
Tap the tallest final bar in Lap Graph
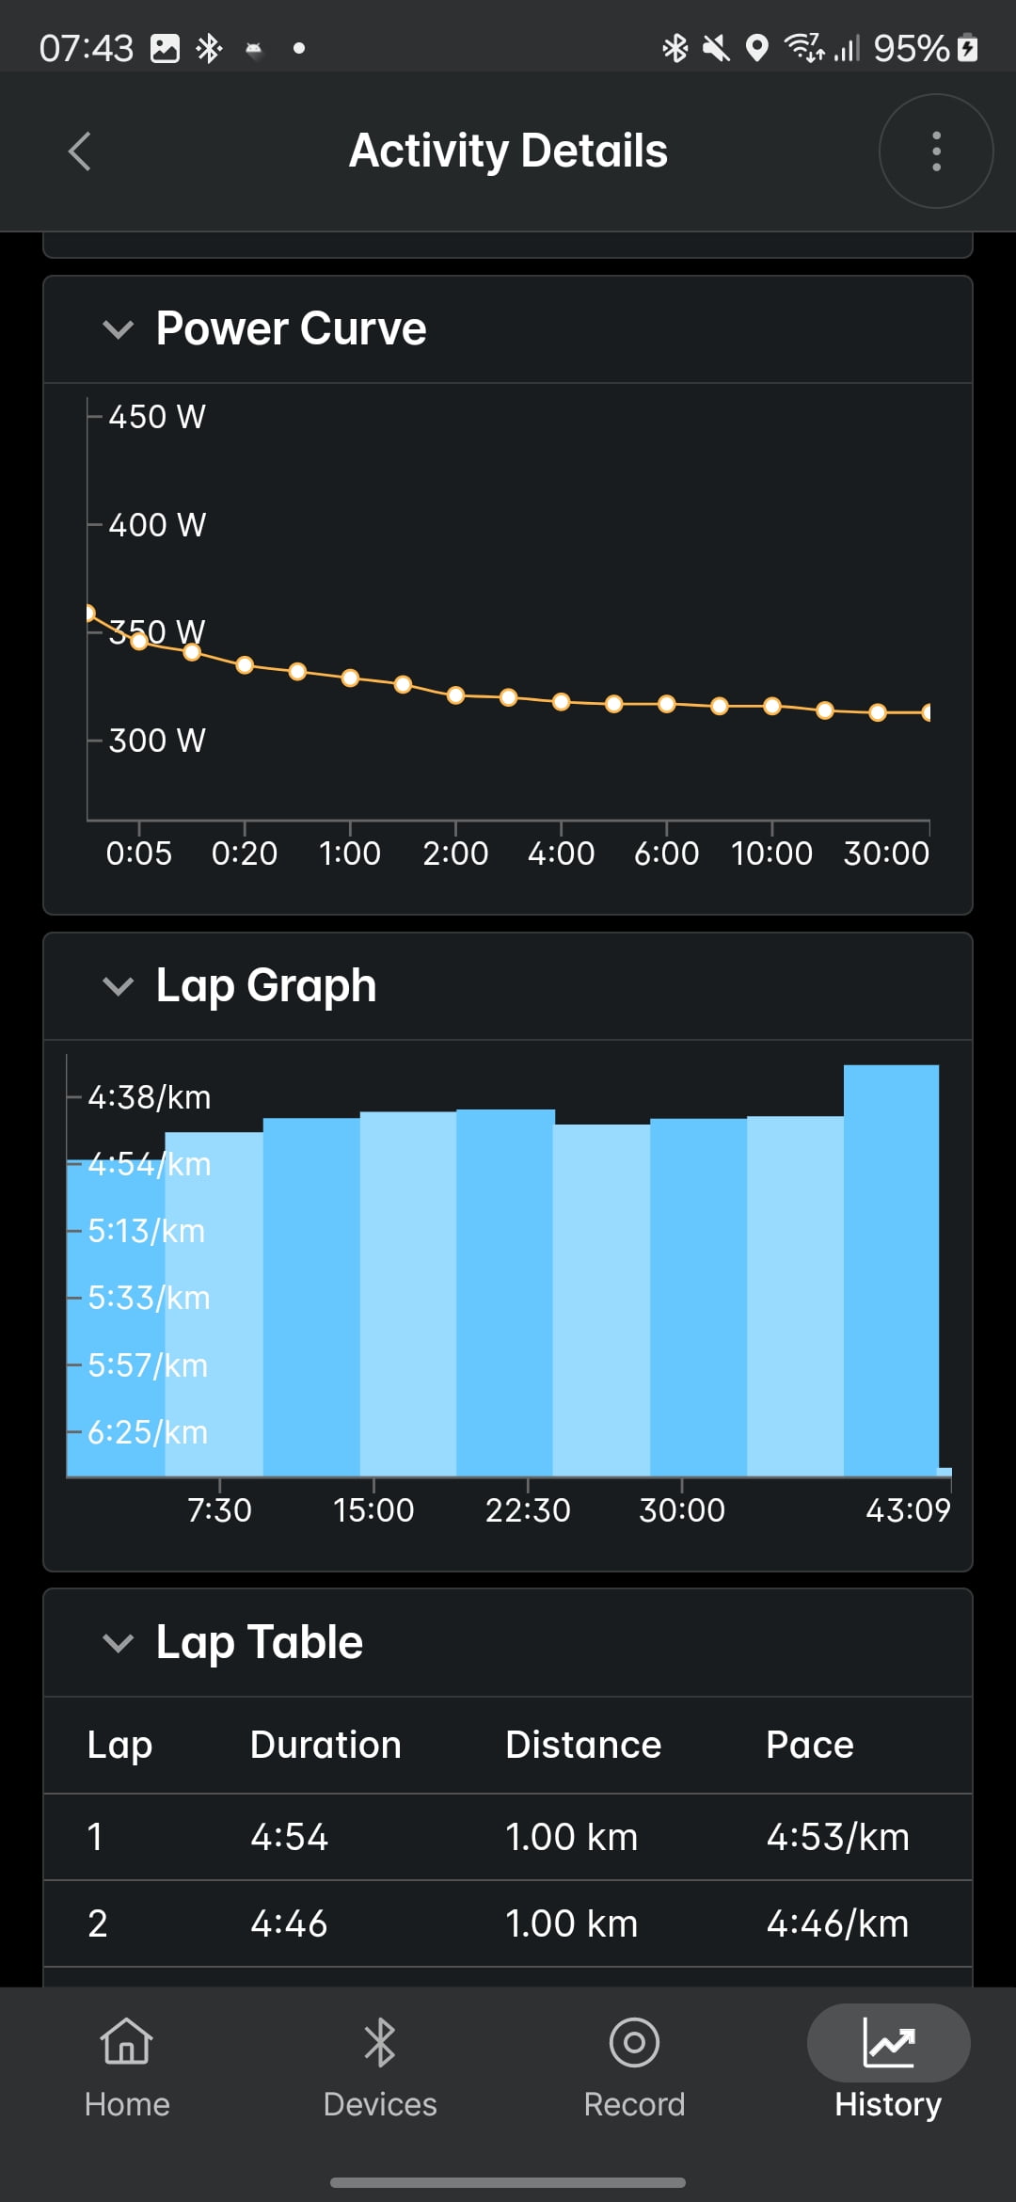(890, 1270)
